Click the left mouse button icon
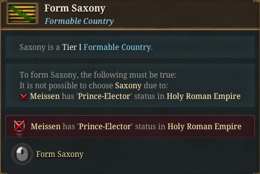The width and height of the screenshot is (260, 174). [22, 154]
